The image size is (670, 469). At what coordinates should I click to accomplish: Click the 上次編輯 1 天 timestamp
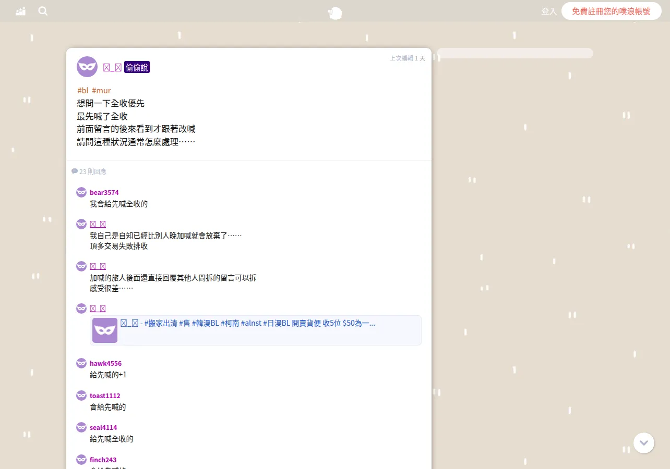(408, 58)
